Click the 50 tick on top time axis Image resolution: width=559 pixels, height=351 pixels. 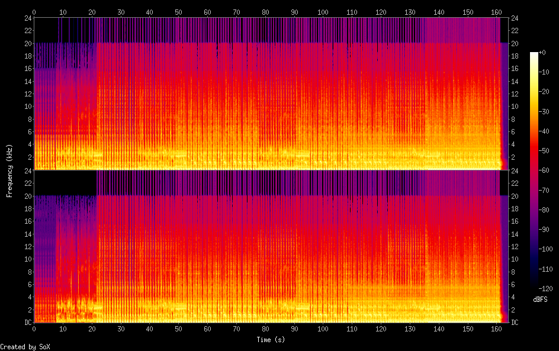coord(178,12)
